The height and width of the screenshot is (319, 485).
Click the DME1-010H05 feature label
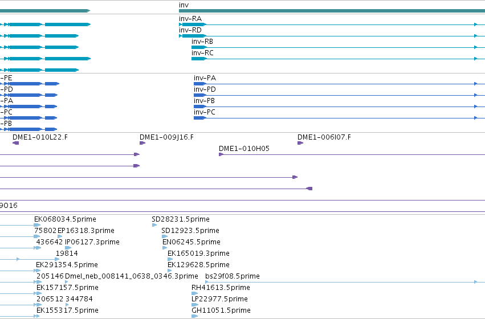pyautogui.click(x=244, y=149)
